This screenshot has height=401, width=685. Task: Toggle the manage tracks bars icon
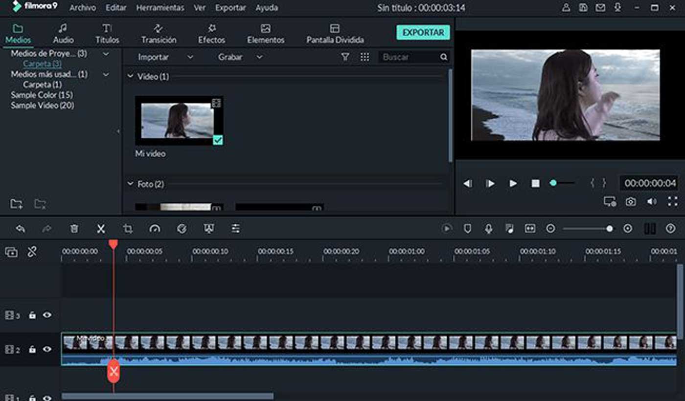coord(650,228)
